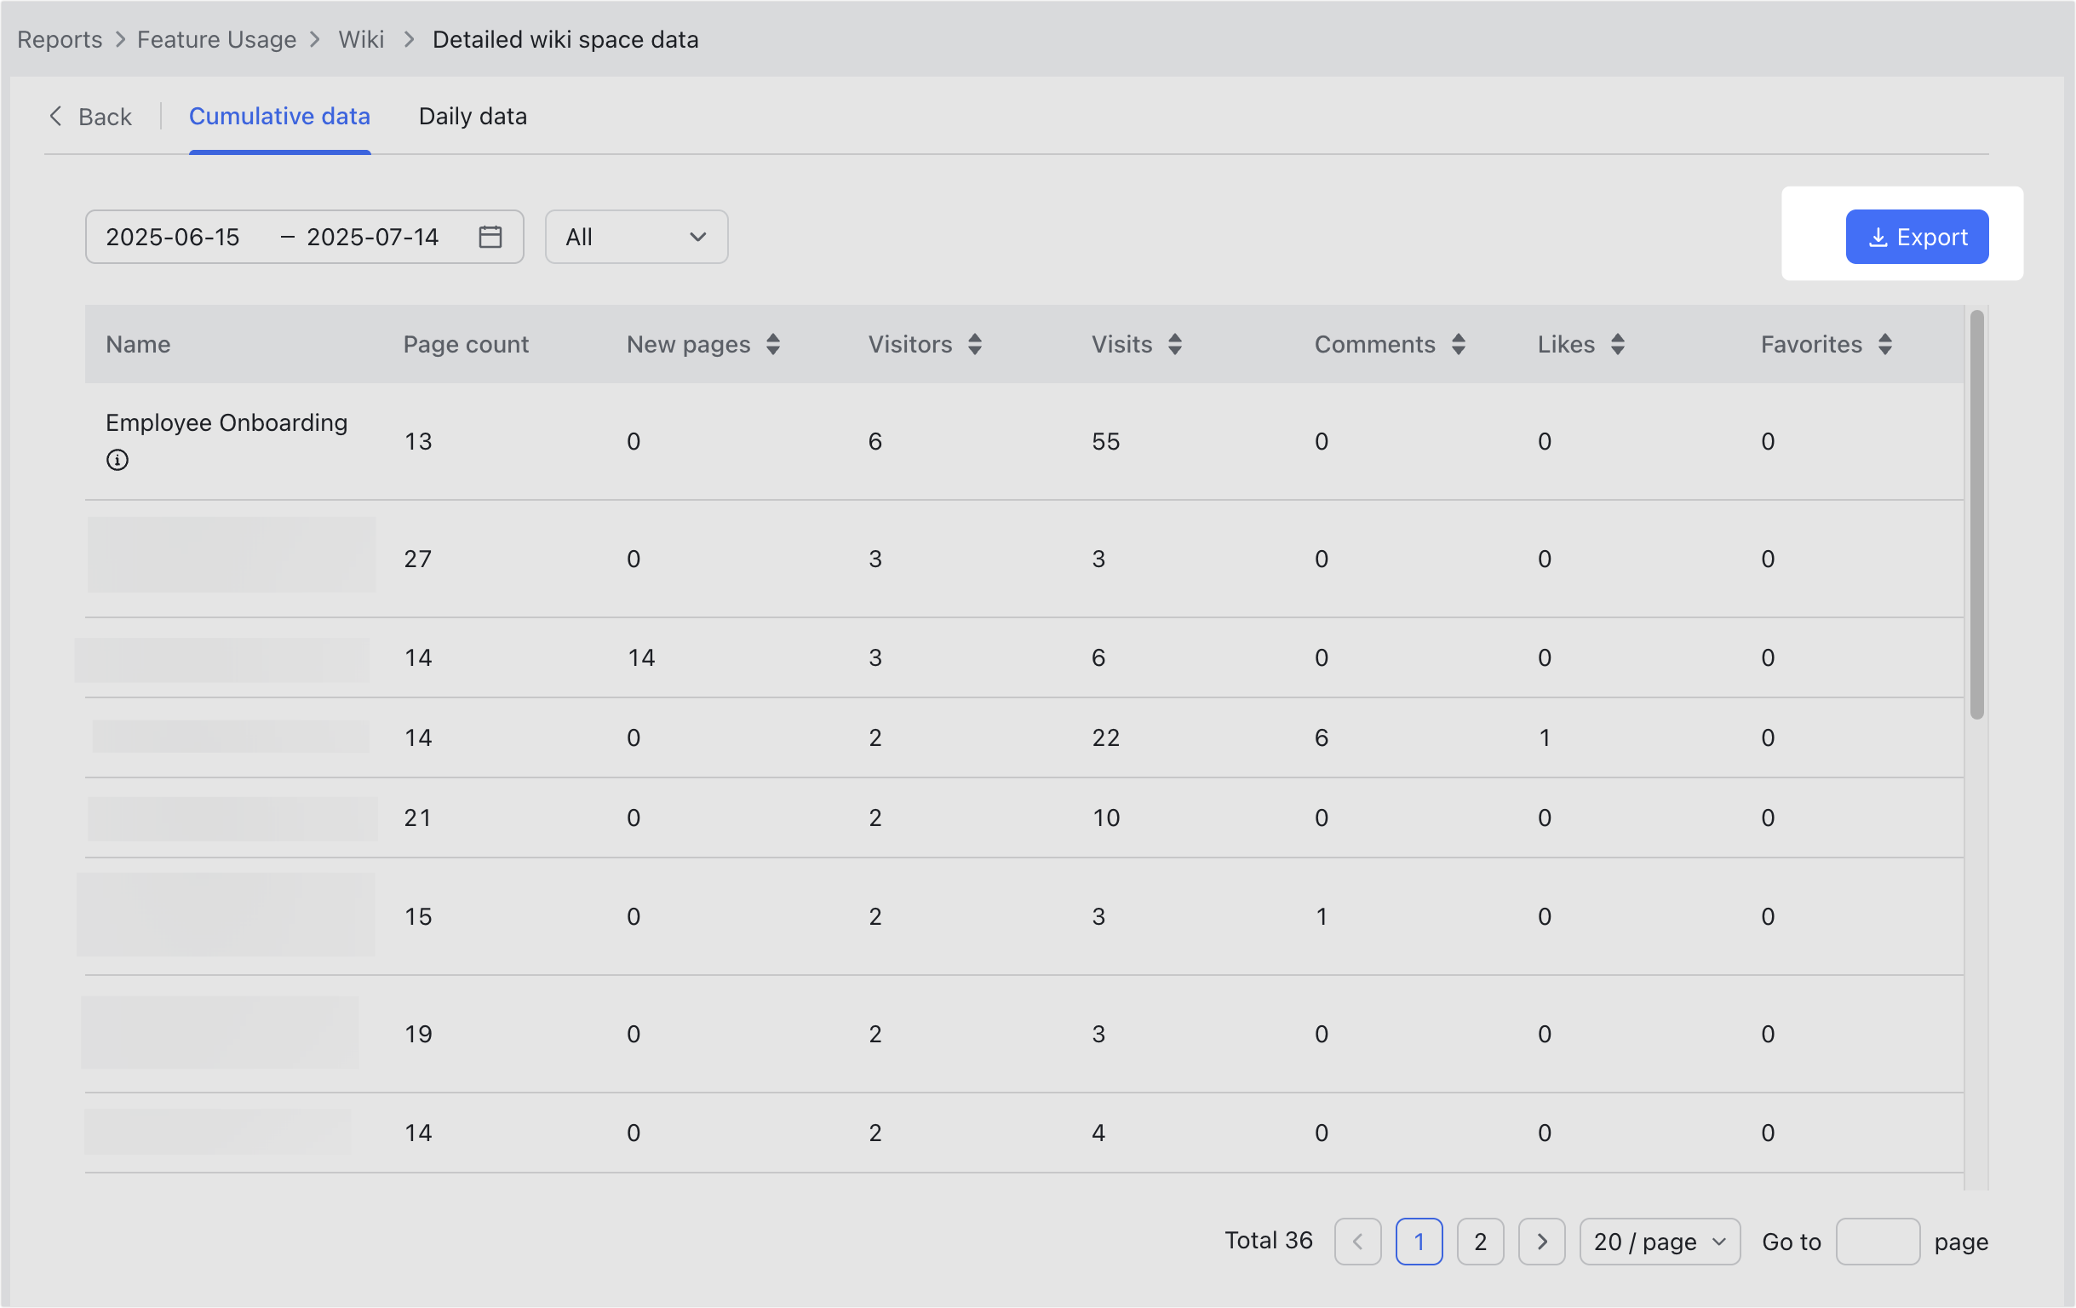Open the All filter dropdown

coord(636,236)
